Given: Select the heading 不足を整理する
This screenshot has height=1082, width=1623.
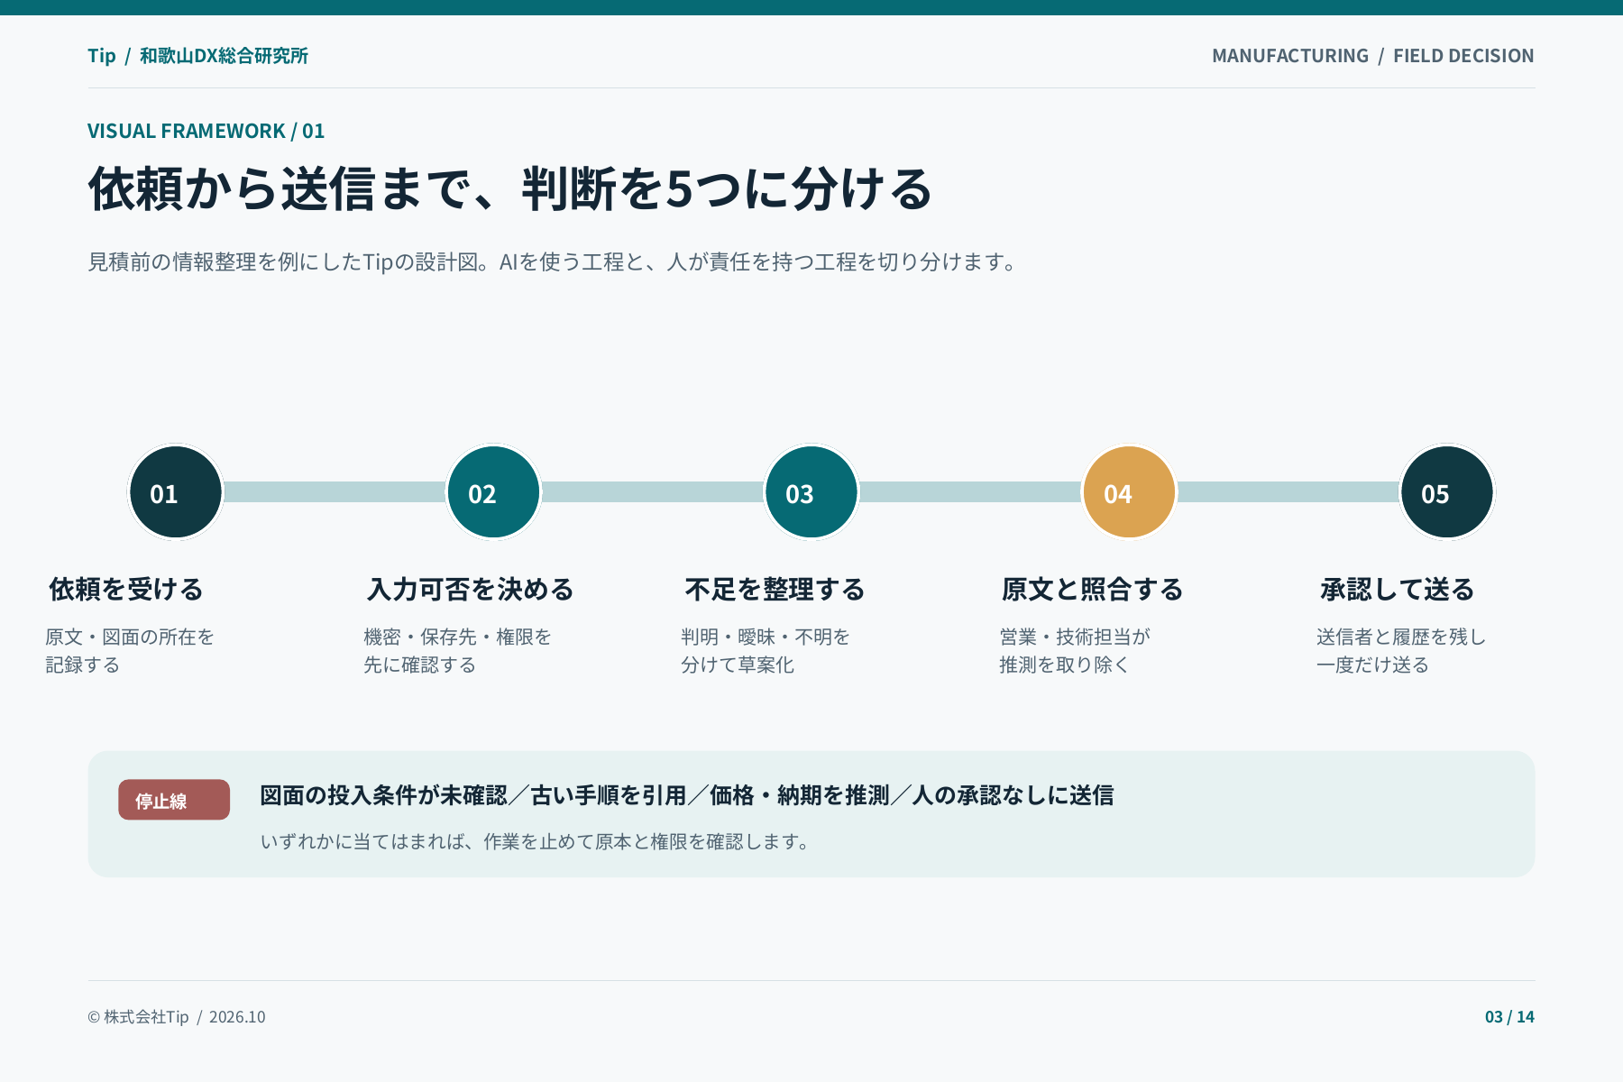Looking at the screenshot, I should [775, 590].
